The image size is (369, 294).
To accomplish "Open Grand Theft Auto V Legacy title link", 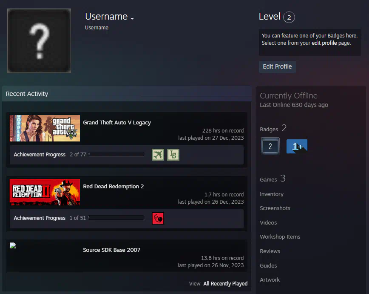I will (117, 122).
